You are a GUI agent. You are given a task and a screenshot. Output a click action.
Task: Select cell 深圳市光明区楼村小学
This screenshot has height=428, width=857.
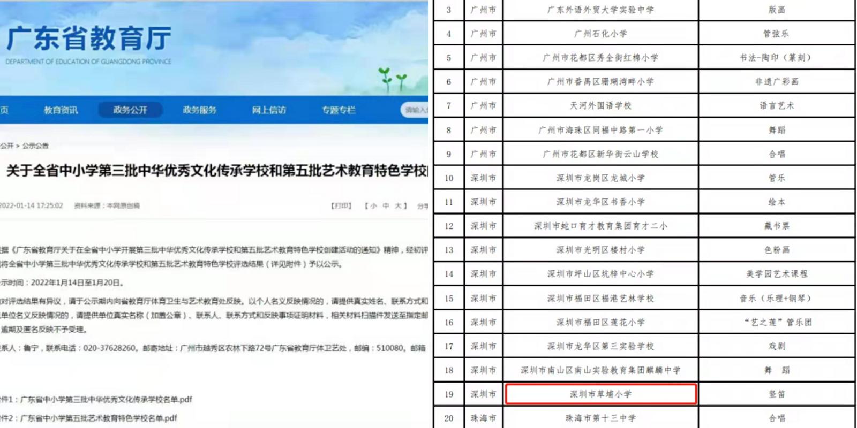tap(600, 250)
